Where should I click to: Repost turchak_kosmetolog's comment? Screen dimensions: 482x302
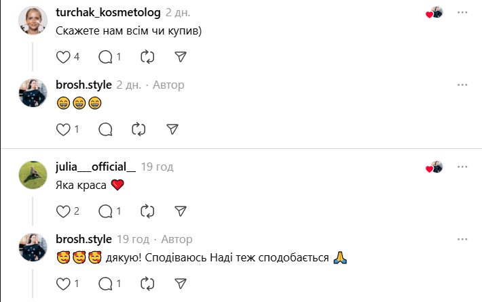(147, 58)
